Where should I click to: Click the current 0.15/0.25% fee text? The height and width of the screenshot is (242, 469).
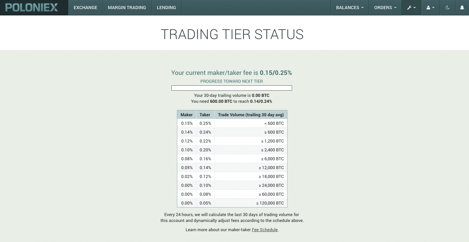[x=276, y=73]
